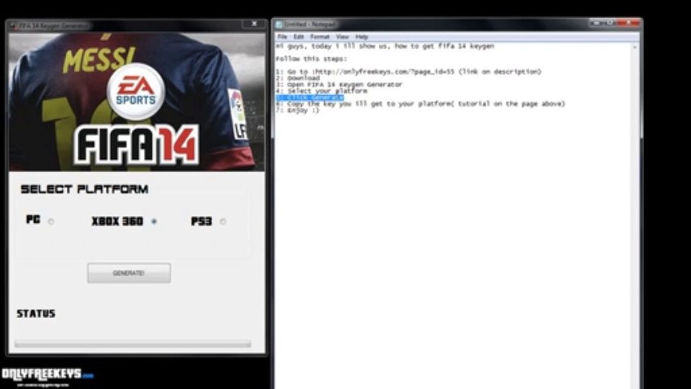Click the highlighted 'Click Generate' line in Notepad
691x389 pixels.
310,97
